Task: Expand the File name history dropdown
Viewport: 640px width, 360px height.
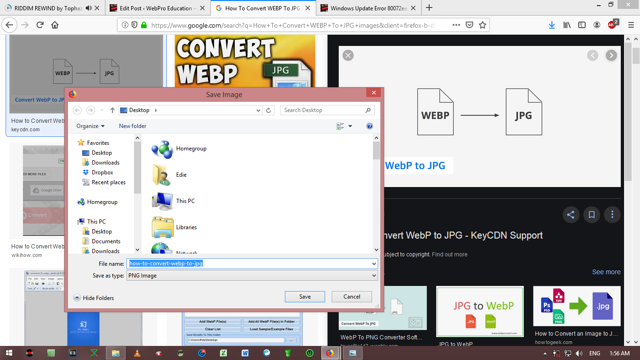Action: pyautogui.click(x=373, y=263)
